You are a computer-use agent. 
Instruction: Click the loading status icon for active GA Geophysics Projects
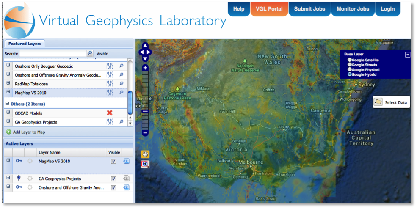click(30, 179)
